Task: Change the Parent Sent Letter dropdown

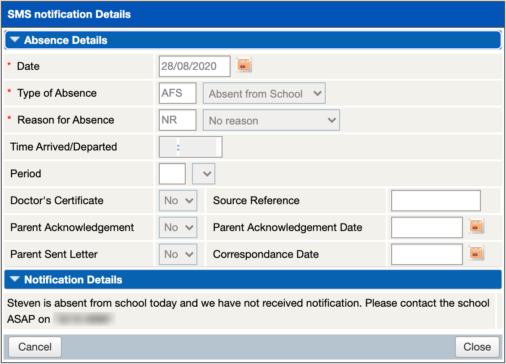Action: [x=178, y=254]
